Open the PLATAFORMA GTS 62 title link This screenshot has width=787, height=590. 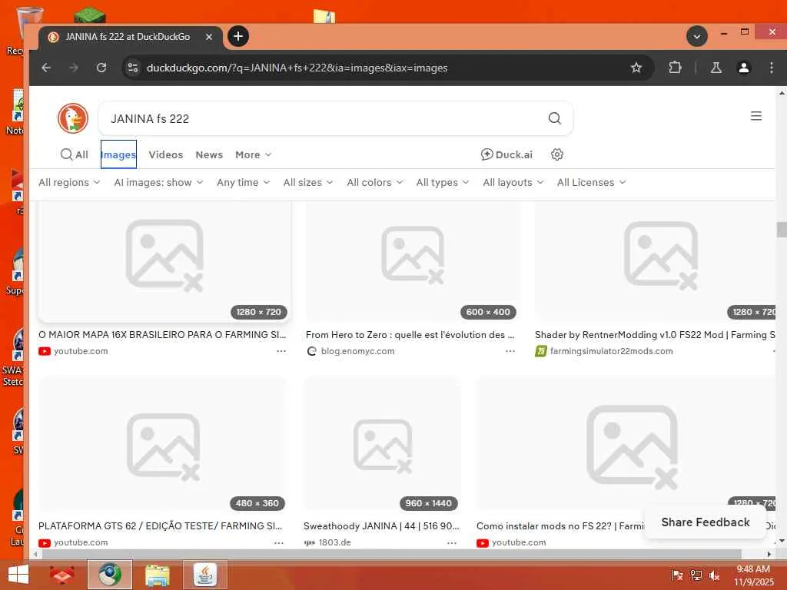click(x=160, y=525)
